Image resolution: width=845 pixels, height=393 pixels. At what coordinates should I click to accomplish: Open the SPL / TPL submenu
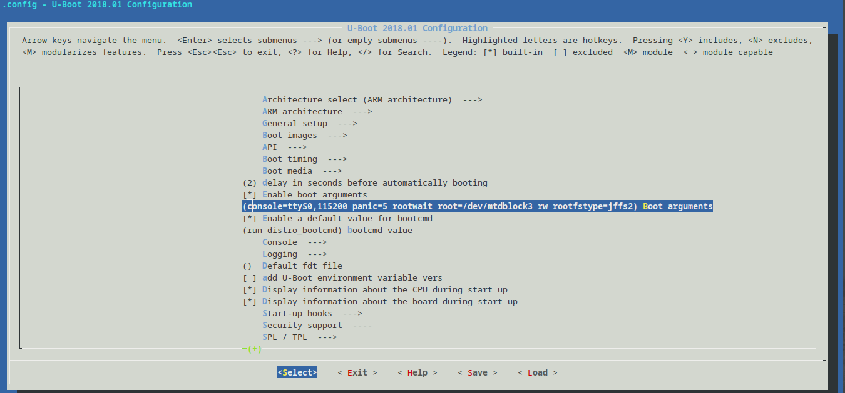(300, 337)
